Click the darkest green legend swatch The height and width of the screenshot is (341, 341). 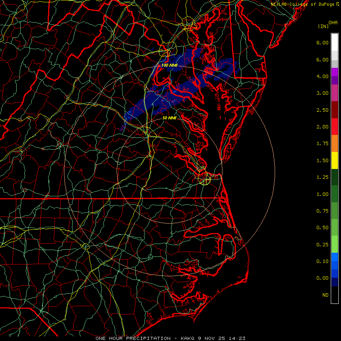tap(335, 177)
